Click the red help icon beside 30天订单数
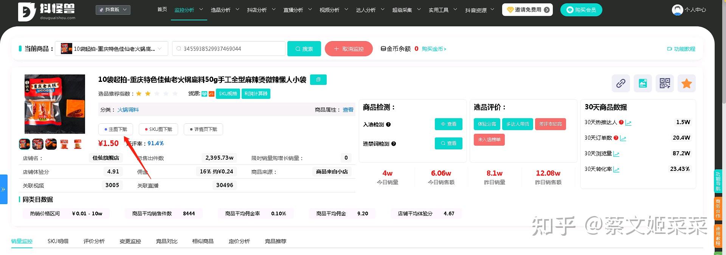The height and width of the screenshot is (255, 726). pos(616,138)
